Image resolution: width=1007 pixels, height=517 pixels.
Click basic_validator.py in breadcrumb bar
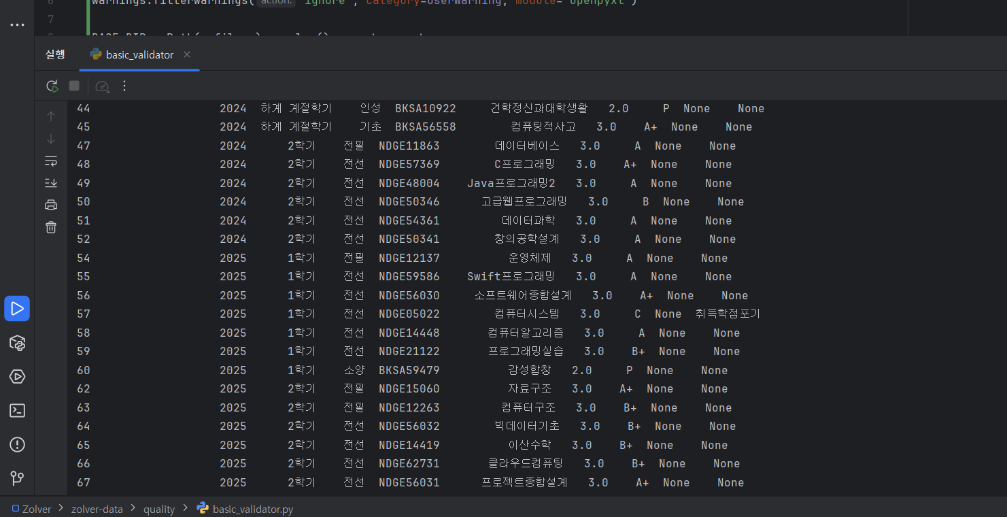click(x=245, y=509)
